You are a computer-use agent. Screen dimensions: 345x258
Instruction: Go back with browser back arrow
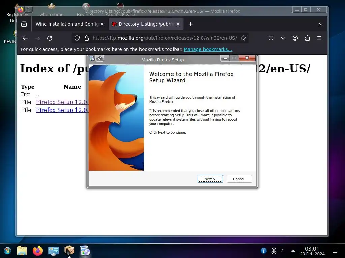pyautogui.click(x=25, y=38)
